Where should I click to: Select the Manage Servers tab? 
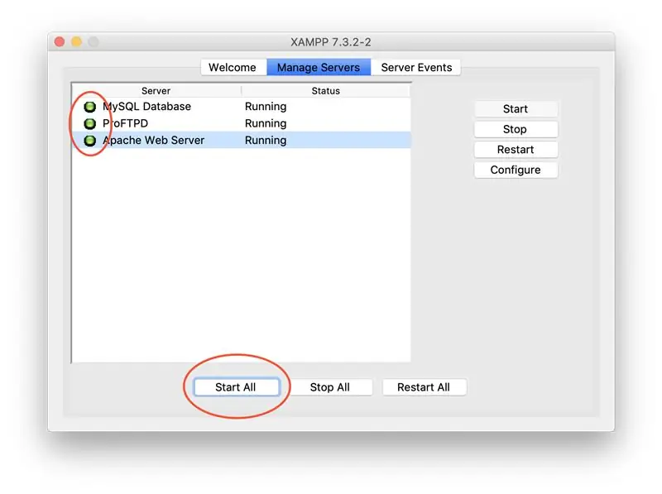(319, 68)
